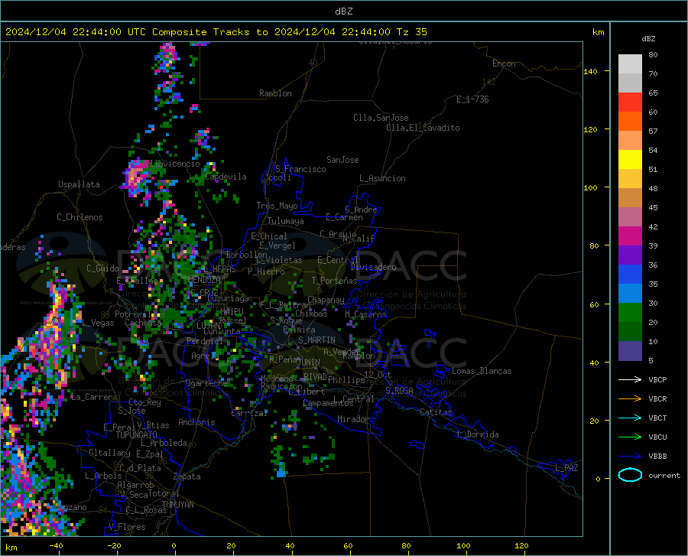
Task: Click the yellow 51 dBZ color swatch
Action: [630, 160]
